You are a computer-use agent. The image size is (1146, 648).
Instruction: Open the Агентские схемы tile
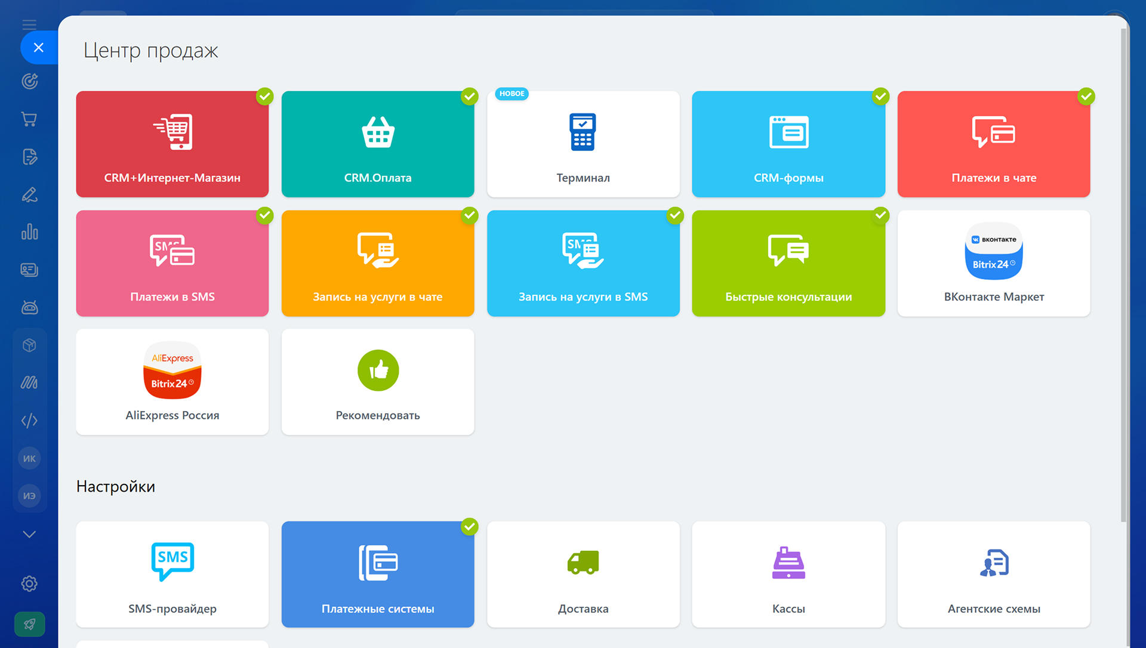point(994,575)
